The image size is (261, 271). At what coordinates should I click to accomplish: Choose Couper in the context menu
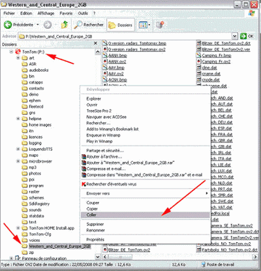click(93, 202)
